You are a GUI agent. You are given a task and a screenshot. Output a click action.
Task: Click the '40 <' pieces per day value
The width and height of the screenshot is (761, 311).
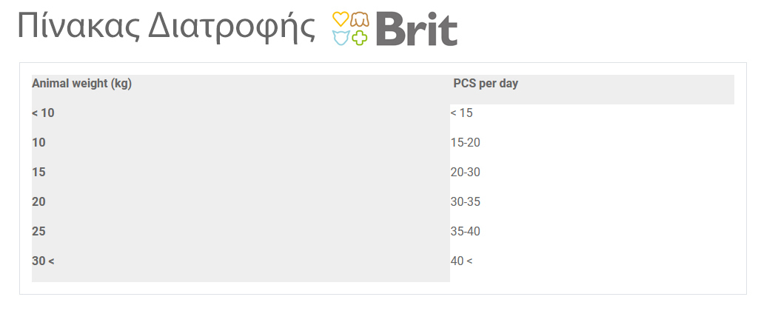click(x=461, y=261)
